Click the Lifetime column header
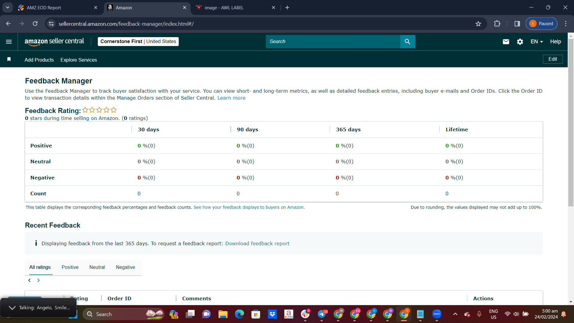Image resolution: width=574 pixels, height=323 pixels. [457, 129]
